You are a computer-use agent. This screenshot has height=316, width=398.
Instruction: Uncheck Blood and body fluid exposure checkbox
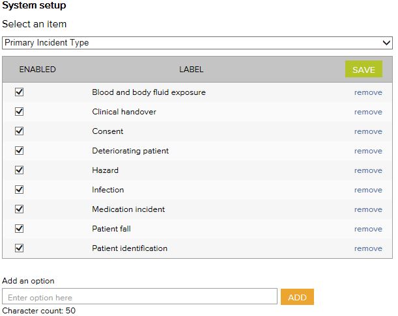tap(20, 92)
